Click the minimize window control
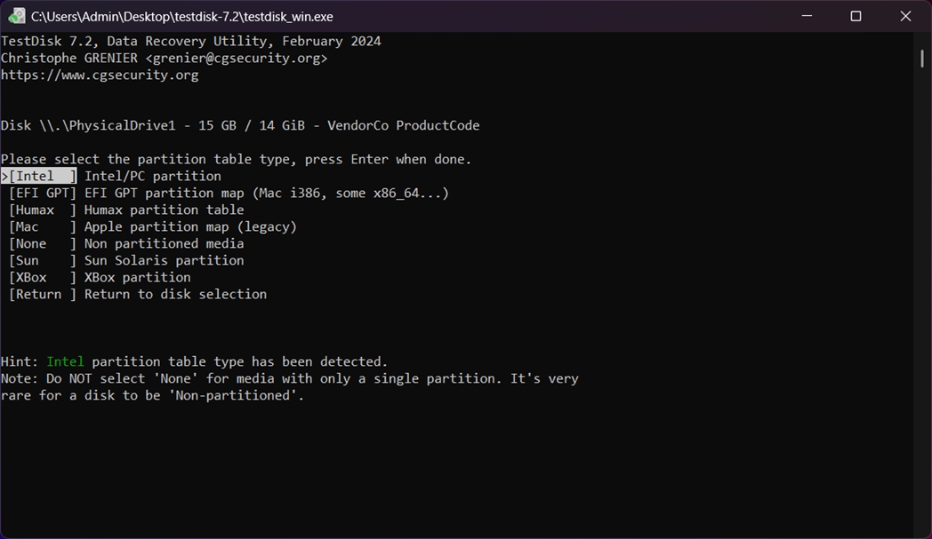This screenshot has height=539, width=932. pos(806,16)
